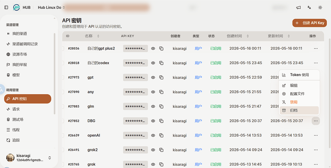The width and height of the screenshot is (331, 168).
Task: Open the floating translate bubble icon
Action: click(2, 90)
